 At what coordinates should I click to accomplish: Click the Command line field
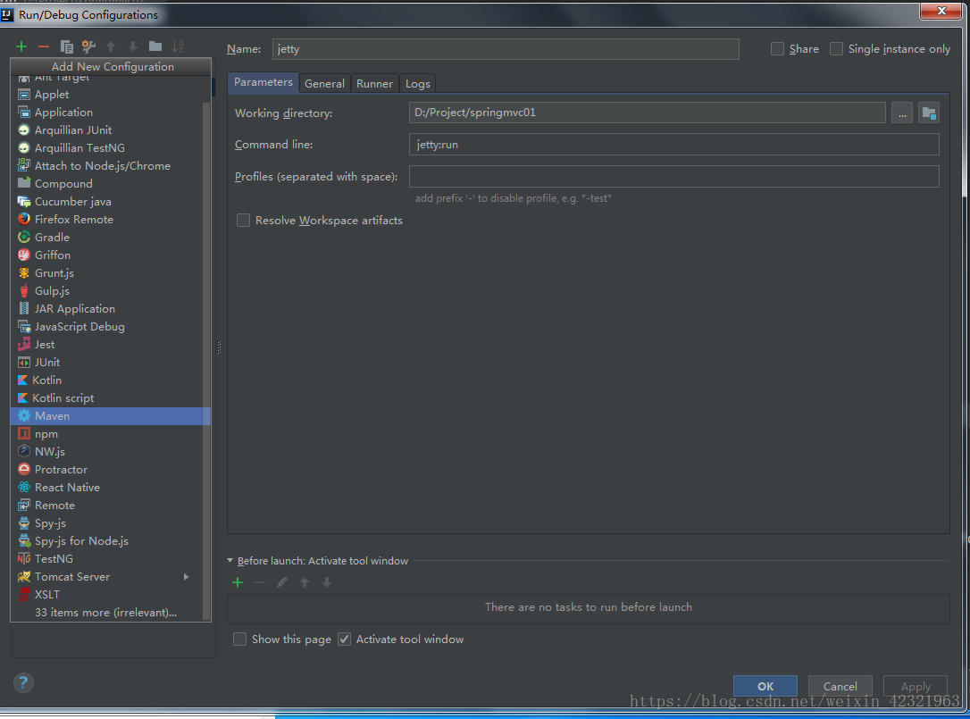pos(673,144)
